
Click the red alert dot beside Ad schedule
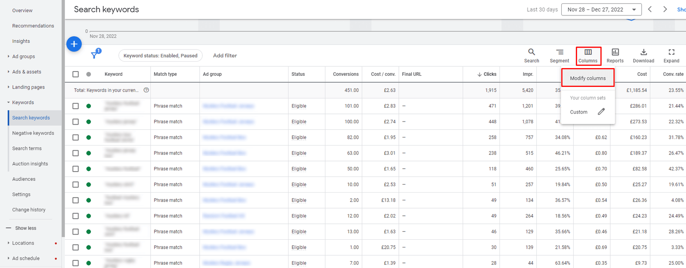(x=56, y=259)
